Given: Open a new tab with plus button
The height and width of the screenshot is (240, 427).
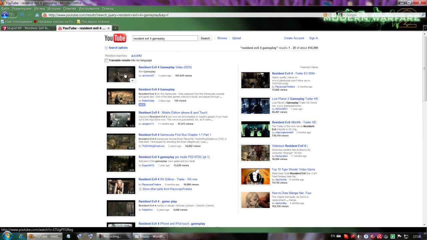Looking at the screenshot, I should pyautogui.click(x=115, y=28).
